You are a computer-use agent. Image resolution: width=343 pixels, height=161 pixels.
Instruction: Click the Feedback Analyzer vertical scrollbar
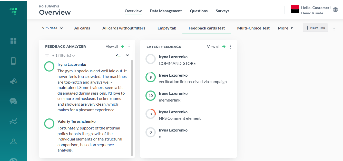point(132,108)
